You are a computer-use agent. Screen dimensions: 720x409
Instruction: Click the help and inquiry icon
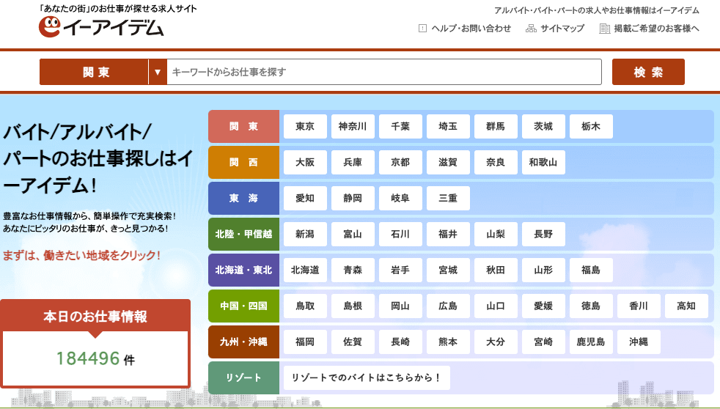pyautogui.click(x=422, y=29)
